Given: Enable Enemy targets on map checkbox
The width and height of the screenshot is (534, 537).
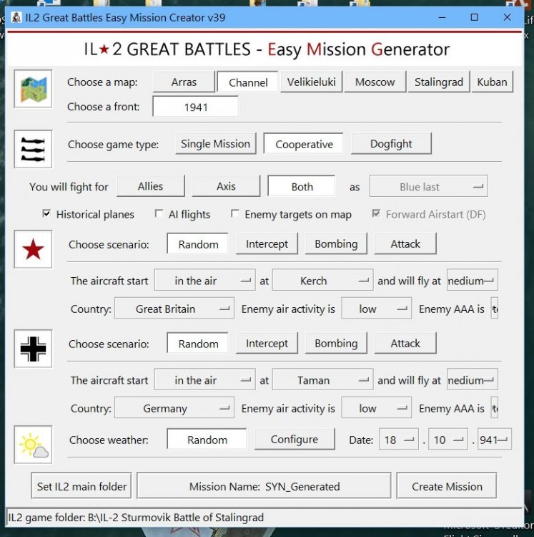Looking at the screenshot, I should click(x=234, y=214).
